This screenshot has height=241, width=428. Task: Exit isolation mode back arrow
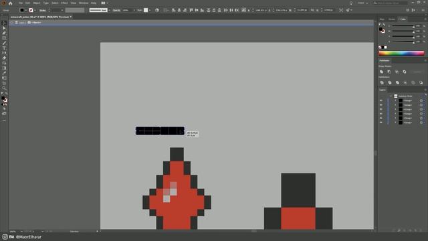click(x=12, y=22)
